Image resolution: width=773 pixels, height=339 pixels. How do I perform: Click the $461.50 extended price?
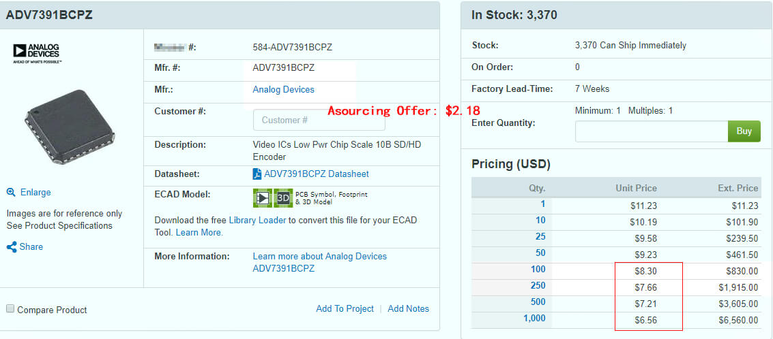point(742,255)
